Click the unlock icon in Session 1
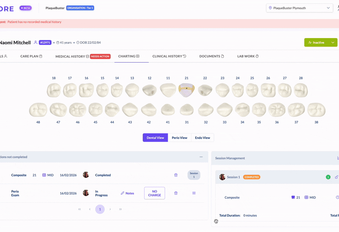339x232 pixels. tap(336, 177)
